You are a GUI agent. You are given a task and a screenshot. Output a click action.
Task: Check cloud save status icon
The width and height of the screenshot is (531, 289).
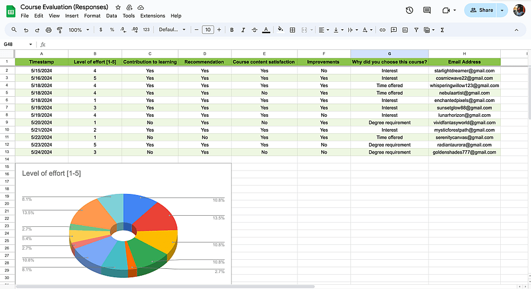[141, 7]
